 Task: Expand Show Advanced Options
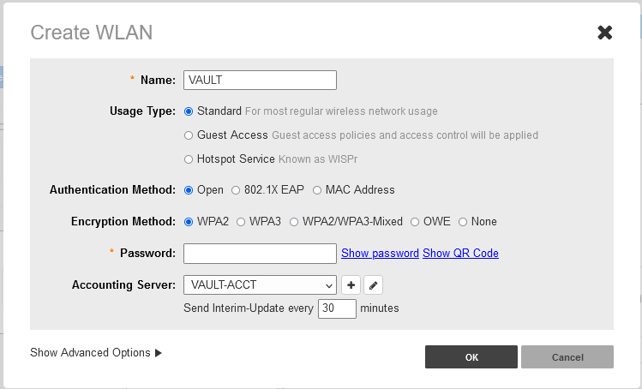(x=96, y=353)
